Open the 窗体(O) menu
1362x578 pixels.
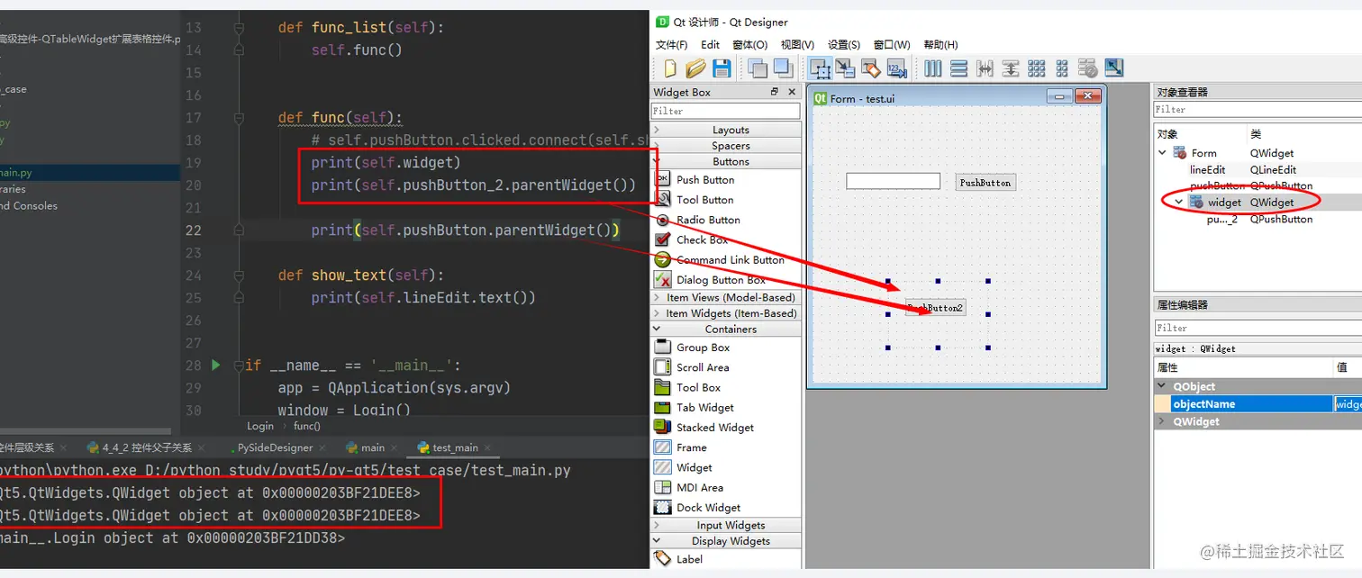[x=749, y=45]
